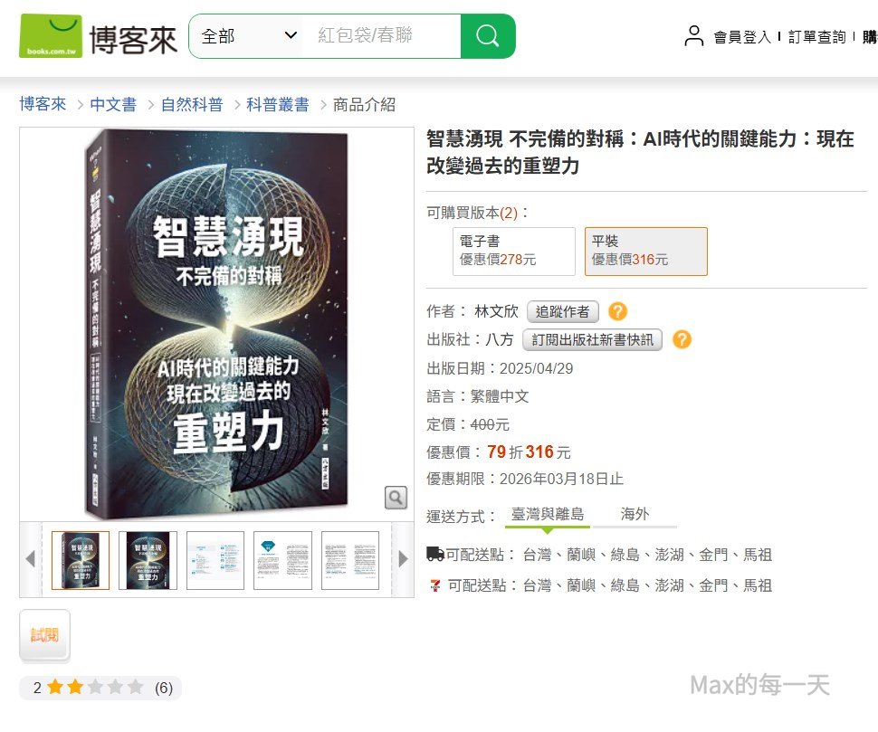This screenshot has height=732, width=878.
Task: Show previous thumbnails with left arrow
Action: 31,558
